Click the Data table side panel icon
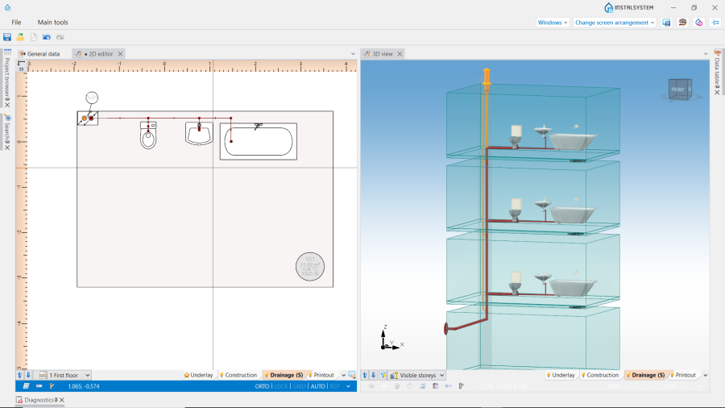725x408 pixels. coord(717,54)
